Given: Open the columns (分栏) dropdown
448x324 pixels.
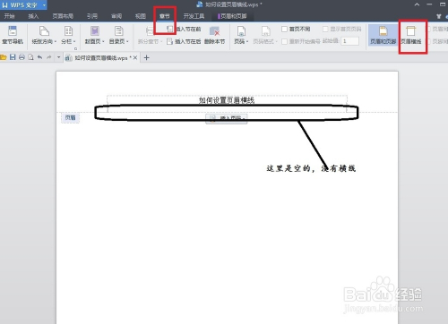Looking at the screenshot, I should (x=68, y=35).
